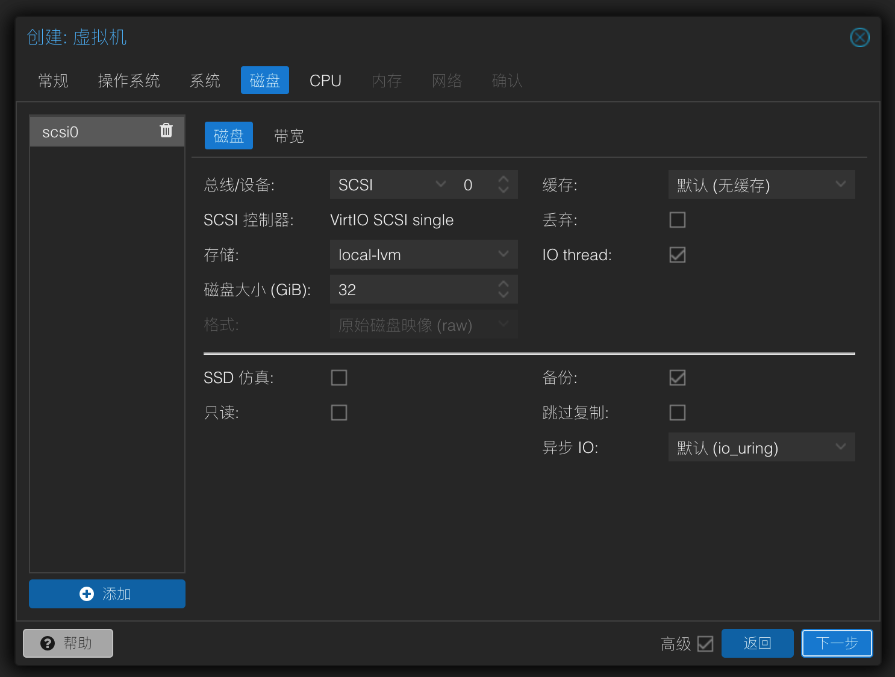
Task: Click the help question mark button
Action: [x=68, y=643]
